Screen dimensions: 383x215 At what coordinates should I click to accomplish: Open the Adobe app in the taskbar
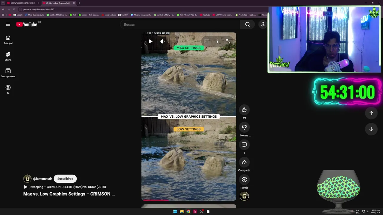coord(195,211)
